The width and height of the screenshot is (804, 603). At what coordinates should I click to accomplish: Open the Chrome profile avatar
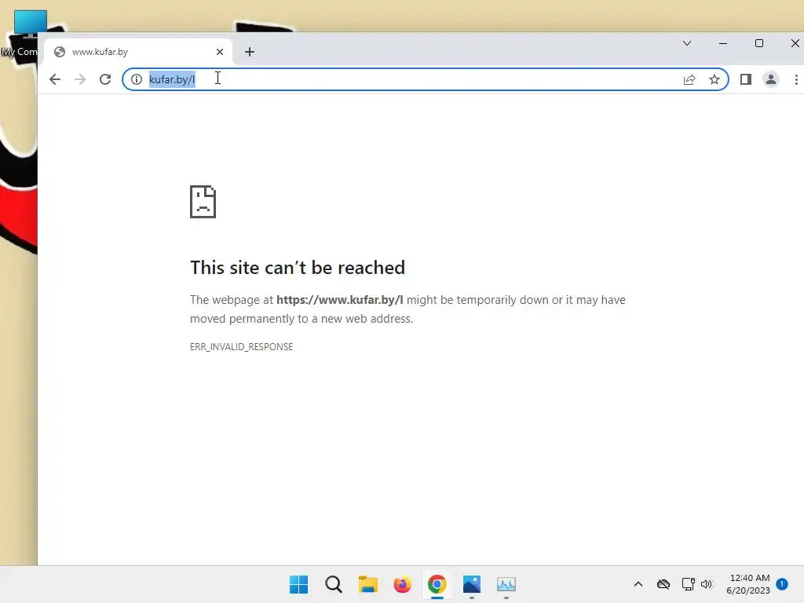click(771, 79)
